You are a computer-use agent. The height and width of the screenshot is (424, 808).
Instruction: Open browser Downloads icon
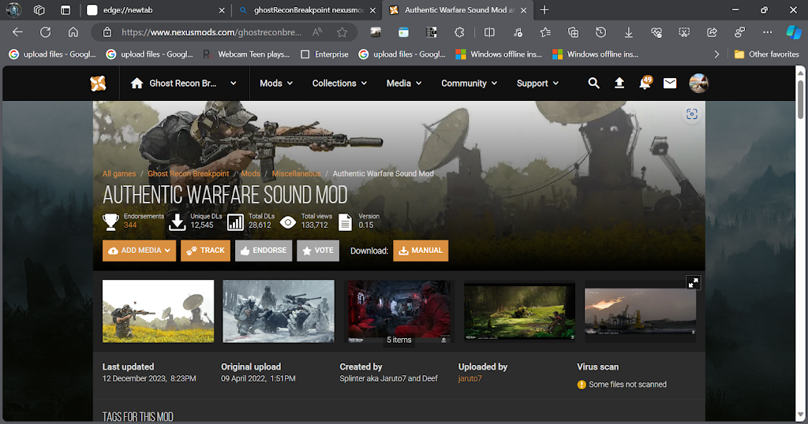pyautogui.click(x=629, y=32)
